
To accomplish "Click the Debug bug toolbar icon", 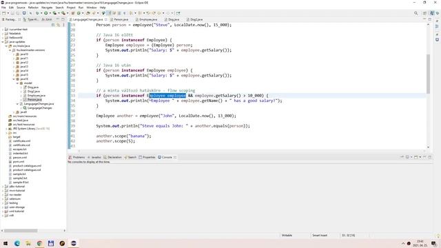I will 37,13.
